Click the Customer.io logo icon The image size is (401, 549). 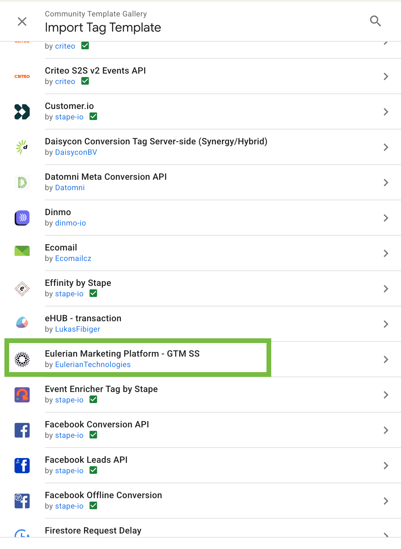(x=22, y=112)
